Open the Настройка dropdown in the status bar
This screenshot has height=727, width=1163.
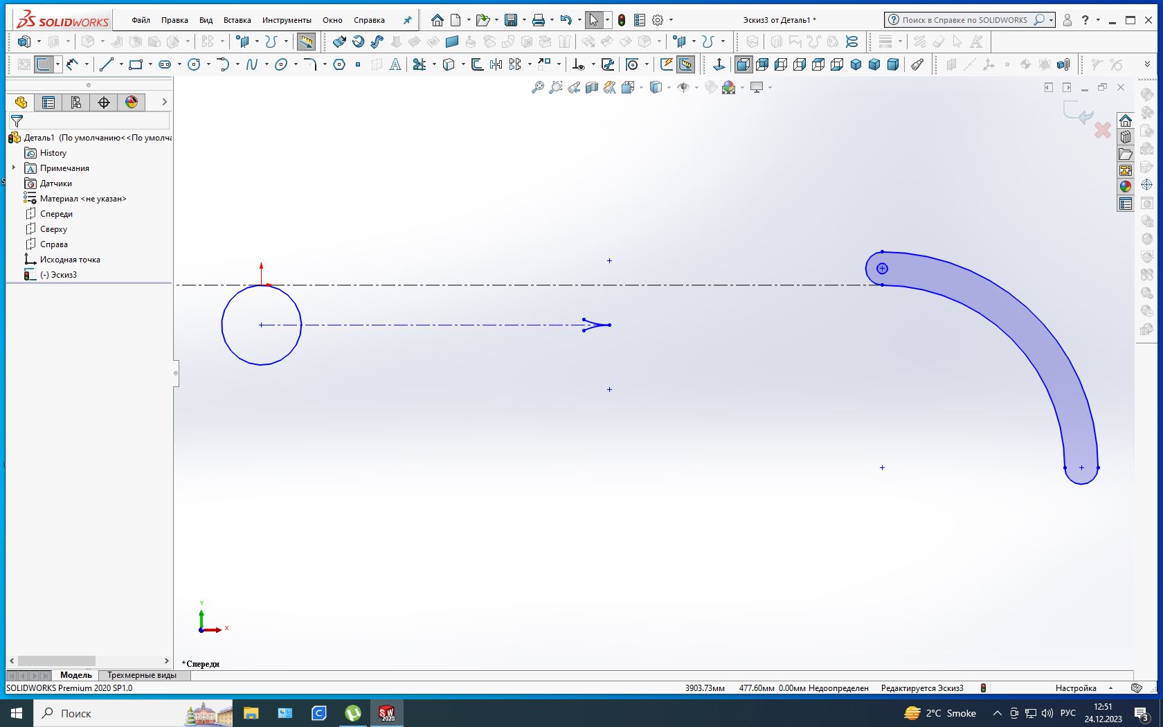[1110, 688]
